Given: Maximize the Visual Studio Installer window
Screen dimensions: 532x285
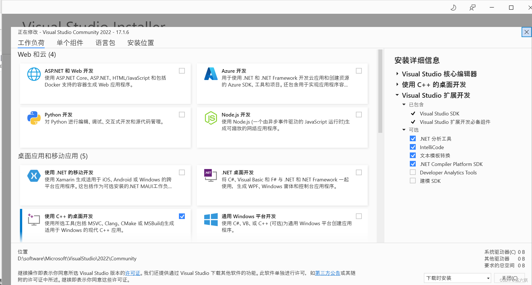Looking at the screenshot, I should pos(511,8).
